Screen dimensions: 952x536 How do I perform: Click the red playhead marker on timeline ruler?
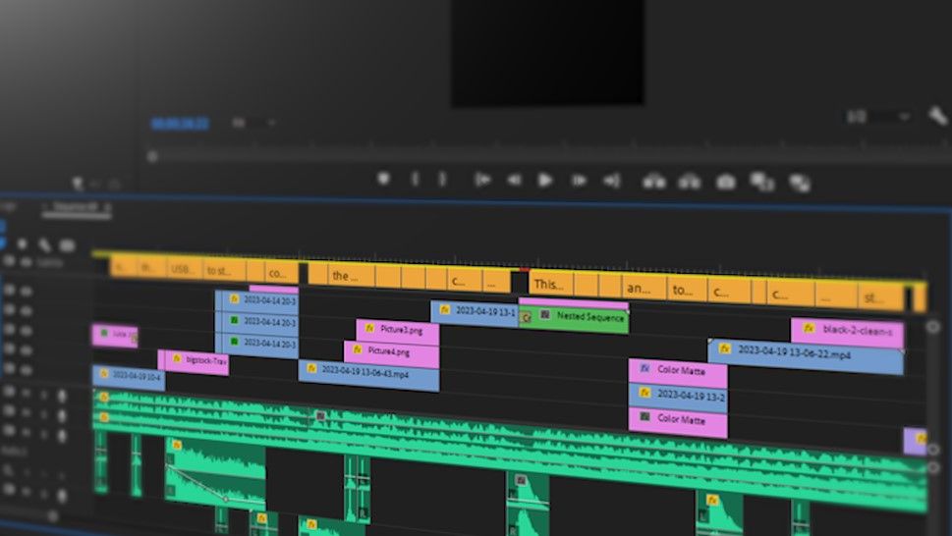524,270
